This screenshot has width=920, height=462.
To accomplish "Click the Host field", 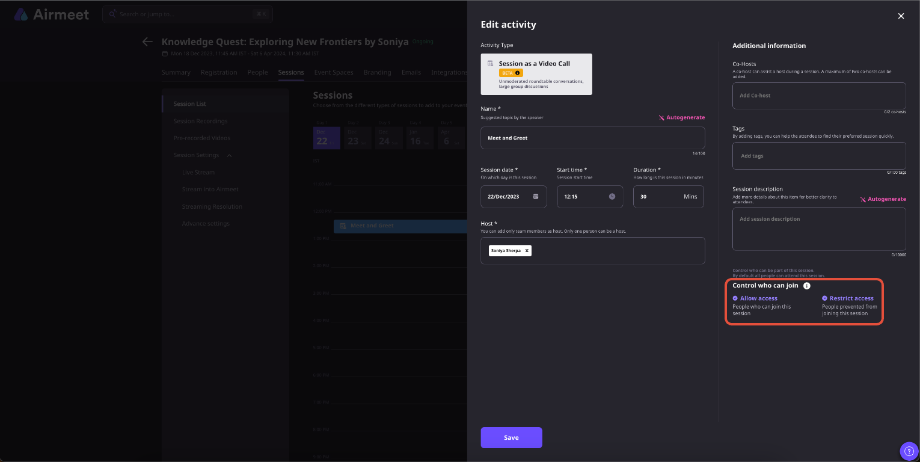I will tap(593, 251).
